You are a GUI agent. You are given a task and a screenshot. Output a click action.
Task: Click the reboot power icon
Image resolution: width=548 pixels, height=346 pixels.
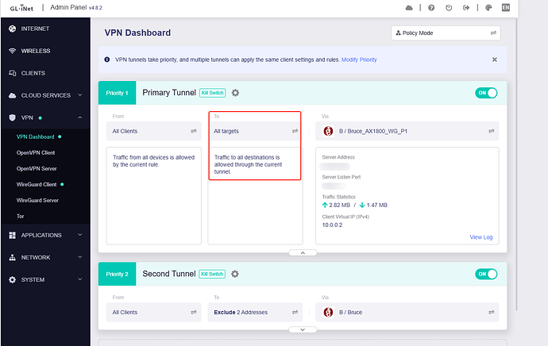(x=449, y=8)
